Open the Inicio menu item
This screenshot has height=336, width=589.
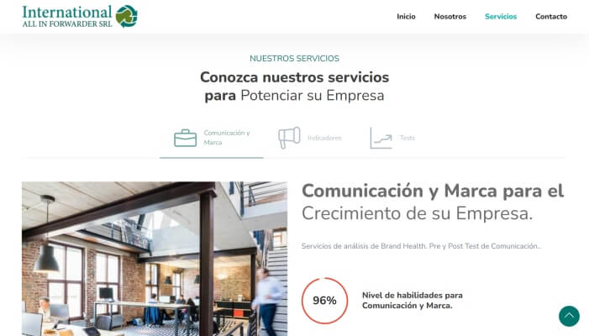click(x=406, y=17)
